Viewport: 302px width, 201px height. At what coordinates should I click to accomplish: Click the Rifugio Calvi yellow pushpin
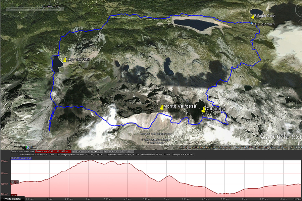pyautogui.click(x=253, y=16)
